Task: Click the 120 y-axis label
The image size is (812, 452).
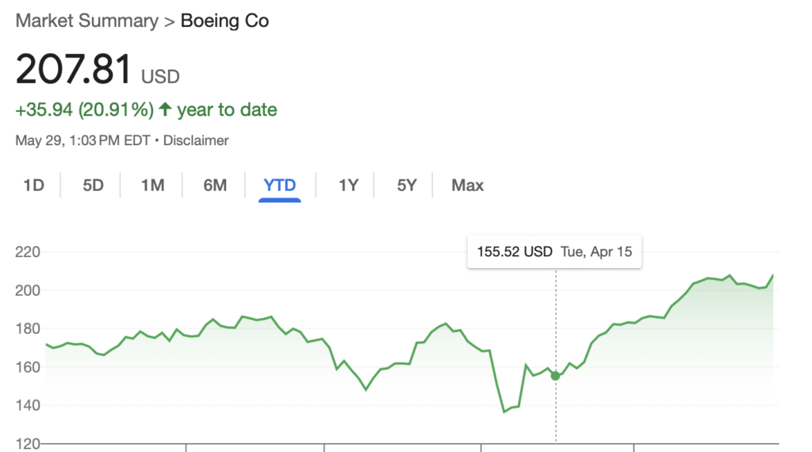Action: point(28,444)
